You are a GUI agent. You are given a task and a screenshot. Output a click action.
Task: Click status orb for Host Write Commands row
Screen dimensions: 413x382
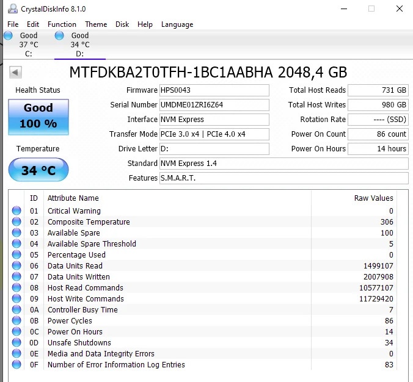pos(16,298)
